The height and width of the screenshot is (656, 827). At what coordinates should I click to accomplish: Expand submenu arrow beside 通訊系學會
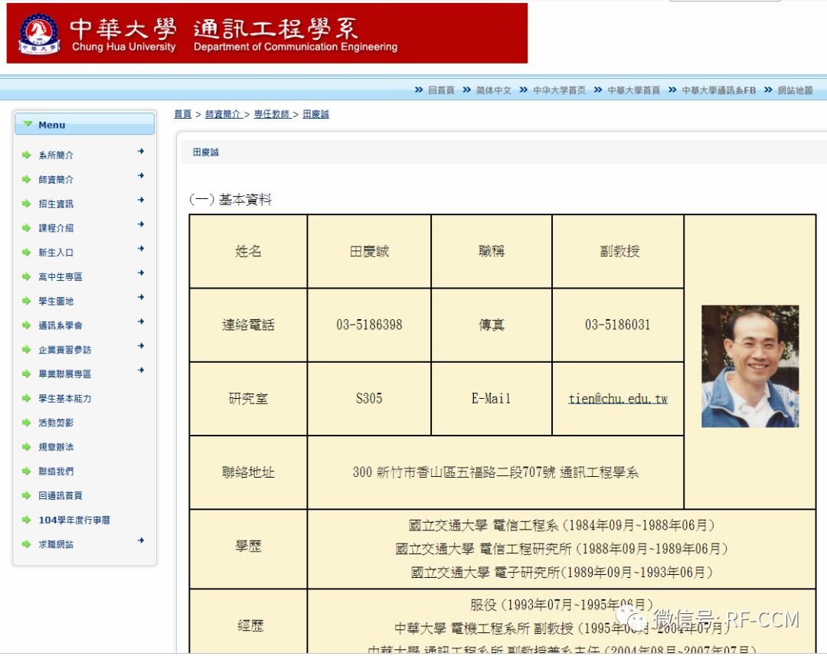pyautogui.click(x=141, y=321)
